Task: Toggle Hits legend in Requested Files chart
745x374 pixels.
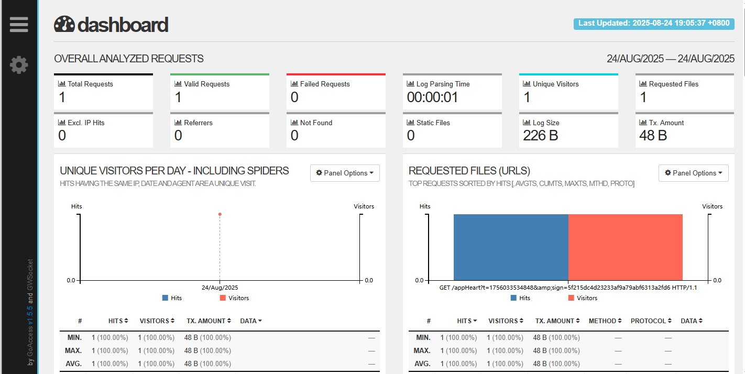Action: pos(520,298)
